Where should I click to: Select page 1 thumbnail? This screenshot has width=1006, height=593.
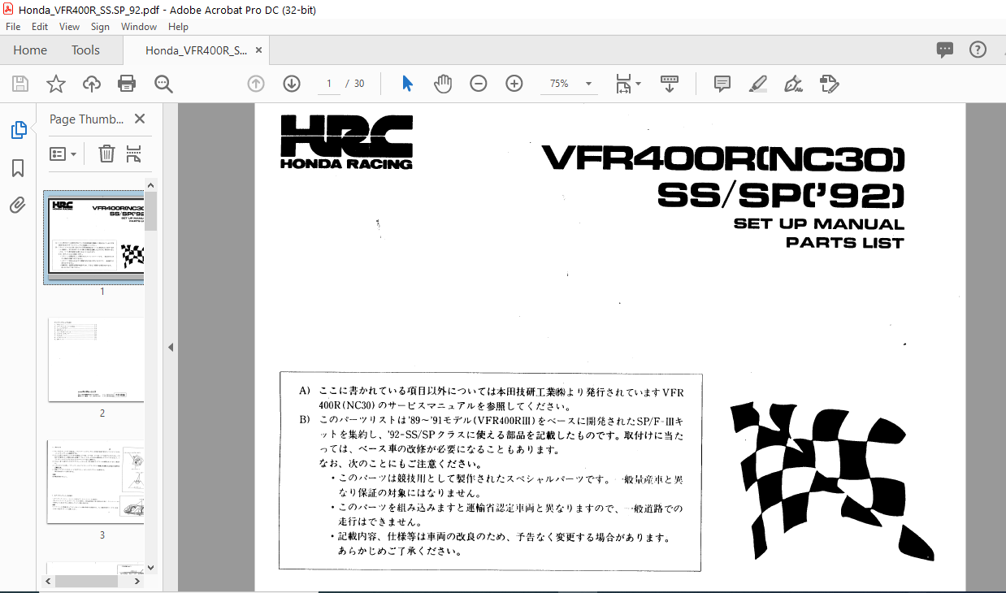96,237
